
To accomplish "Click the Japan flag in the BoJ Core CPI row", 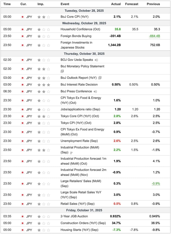I will [22, 17].
